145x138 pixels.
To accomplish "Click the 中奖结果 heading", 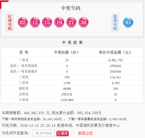I will pos(72,43).
